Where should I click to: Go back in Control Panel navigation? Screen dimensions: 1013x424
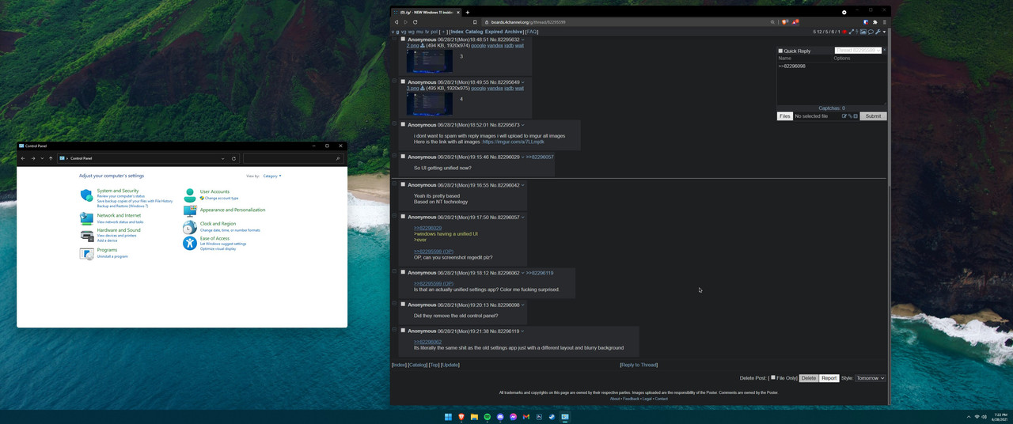tap(23, 158)
